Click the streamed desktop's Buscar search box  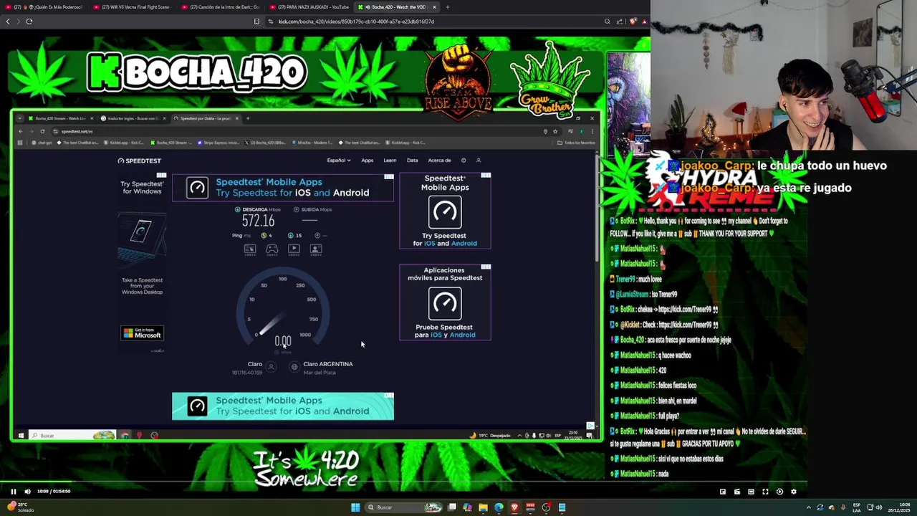click(x=72, y=435)
